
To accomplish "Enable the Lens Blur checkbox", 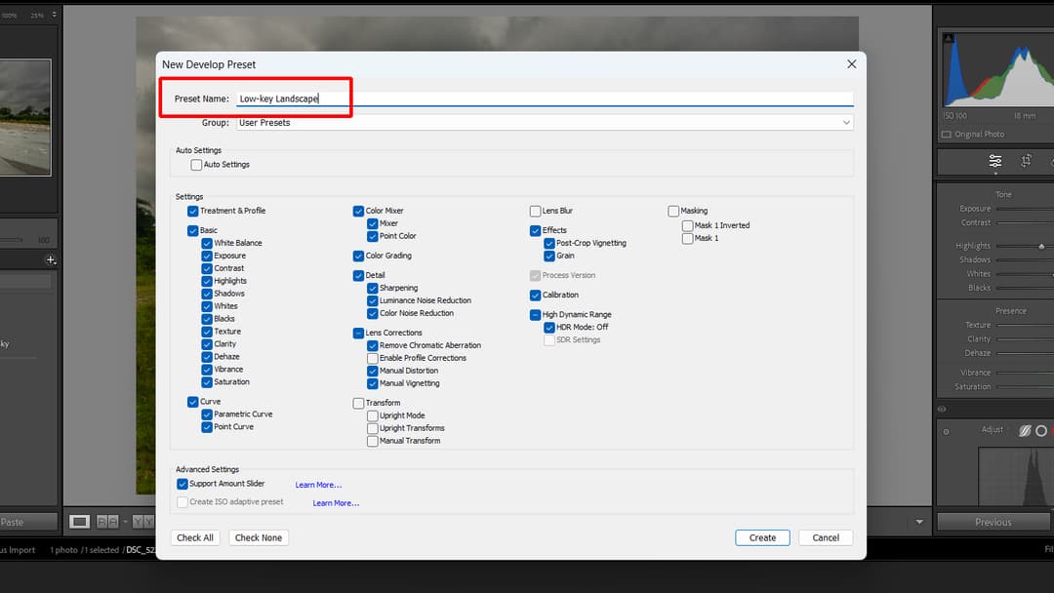I will pos(535,211).
